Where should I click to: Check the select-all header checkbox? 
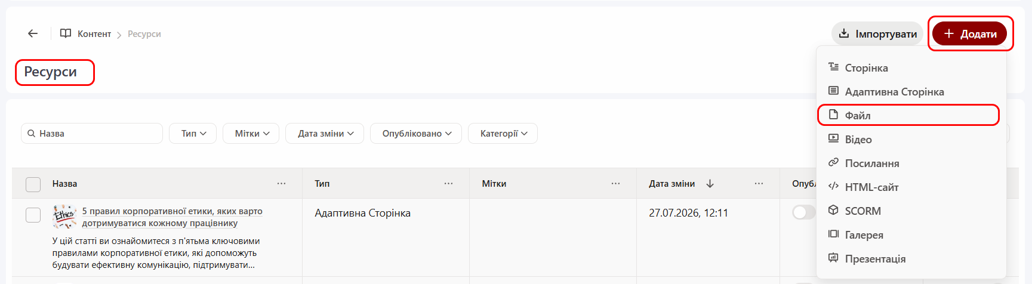point(33,184)
